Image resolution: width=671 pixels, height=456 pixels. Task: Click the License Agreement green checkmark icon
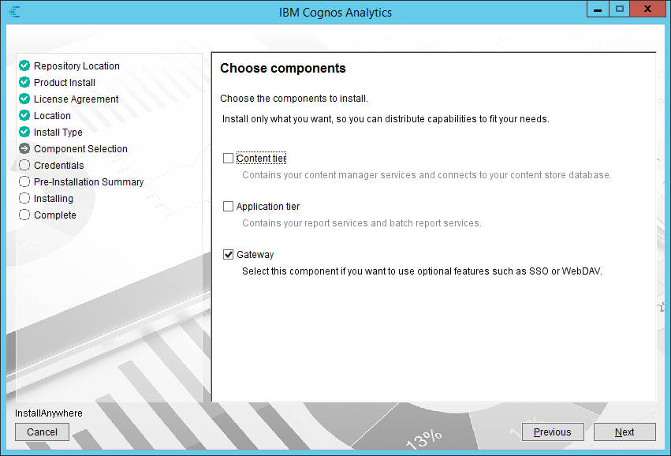coord(24,99)
